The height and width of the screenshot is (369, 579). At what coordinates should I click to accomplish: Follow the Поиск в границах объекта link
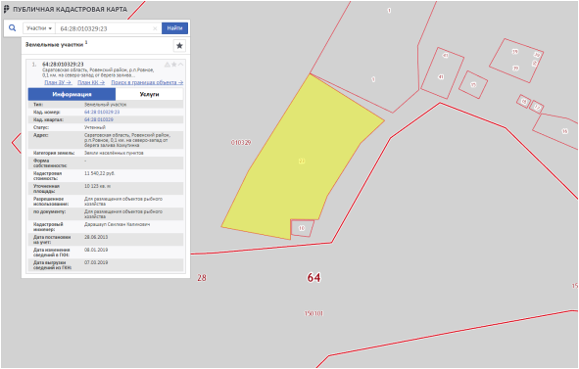147,82
